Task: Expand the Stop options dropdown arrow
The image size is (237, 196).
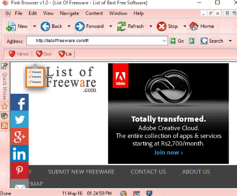Action: click(x=185, y=26)
